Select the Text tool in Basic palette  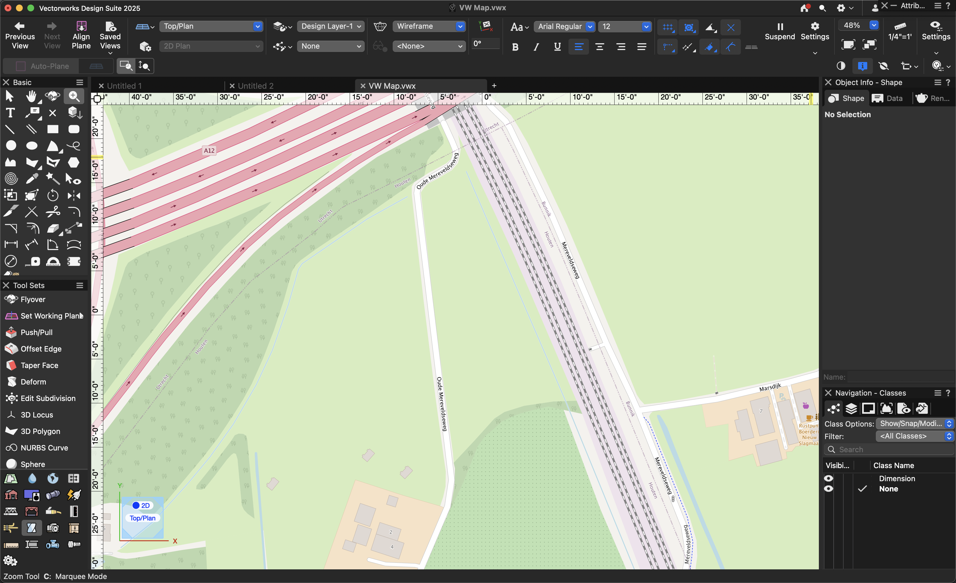click(10, 113)
